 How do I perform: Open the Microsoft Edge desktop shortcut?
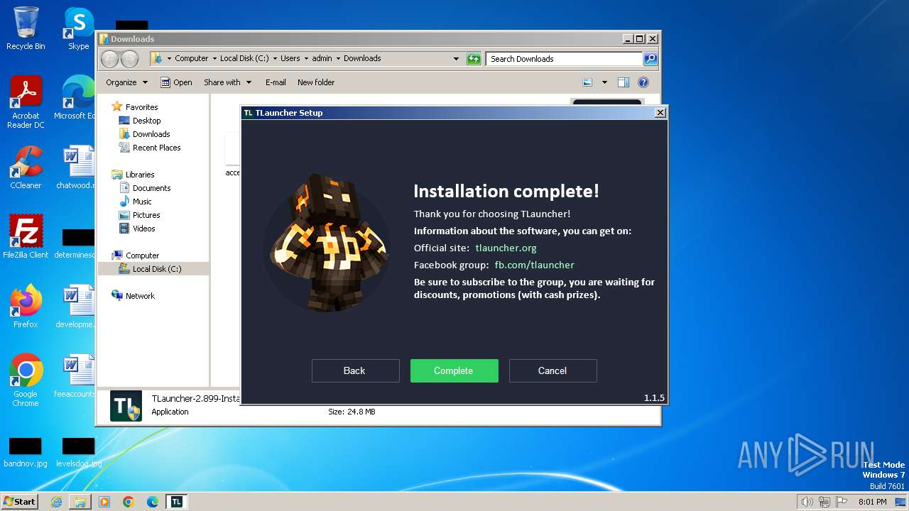77,98
